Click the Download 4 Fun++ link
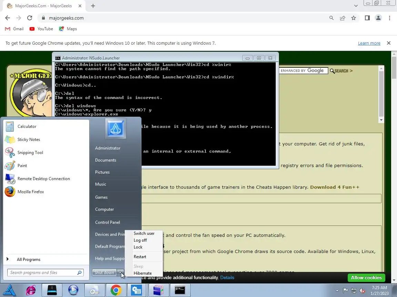The width and height of the screenshot is (397, 297). (335, 187)
